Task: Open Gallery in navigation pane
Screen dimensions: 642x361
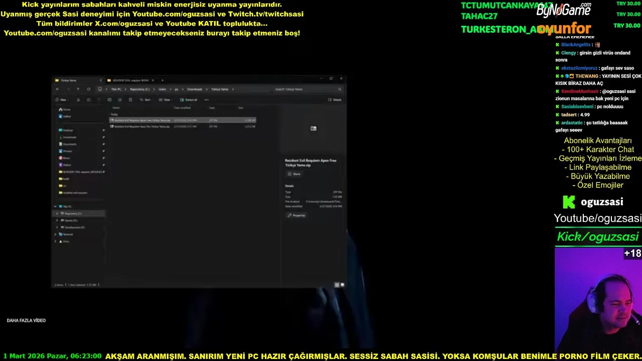Action: [65, 116]
